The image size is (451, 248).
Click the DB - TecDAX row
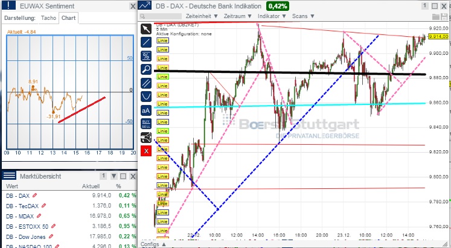20,206
